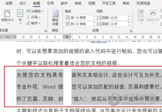This screenshot has height=112, width=162.
Task: Select the 布局 tab
Action: pos(36,3)
